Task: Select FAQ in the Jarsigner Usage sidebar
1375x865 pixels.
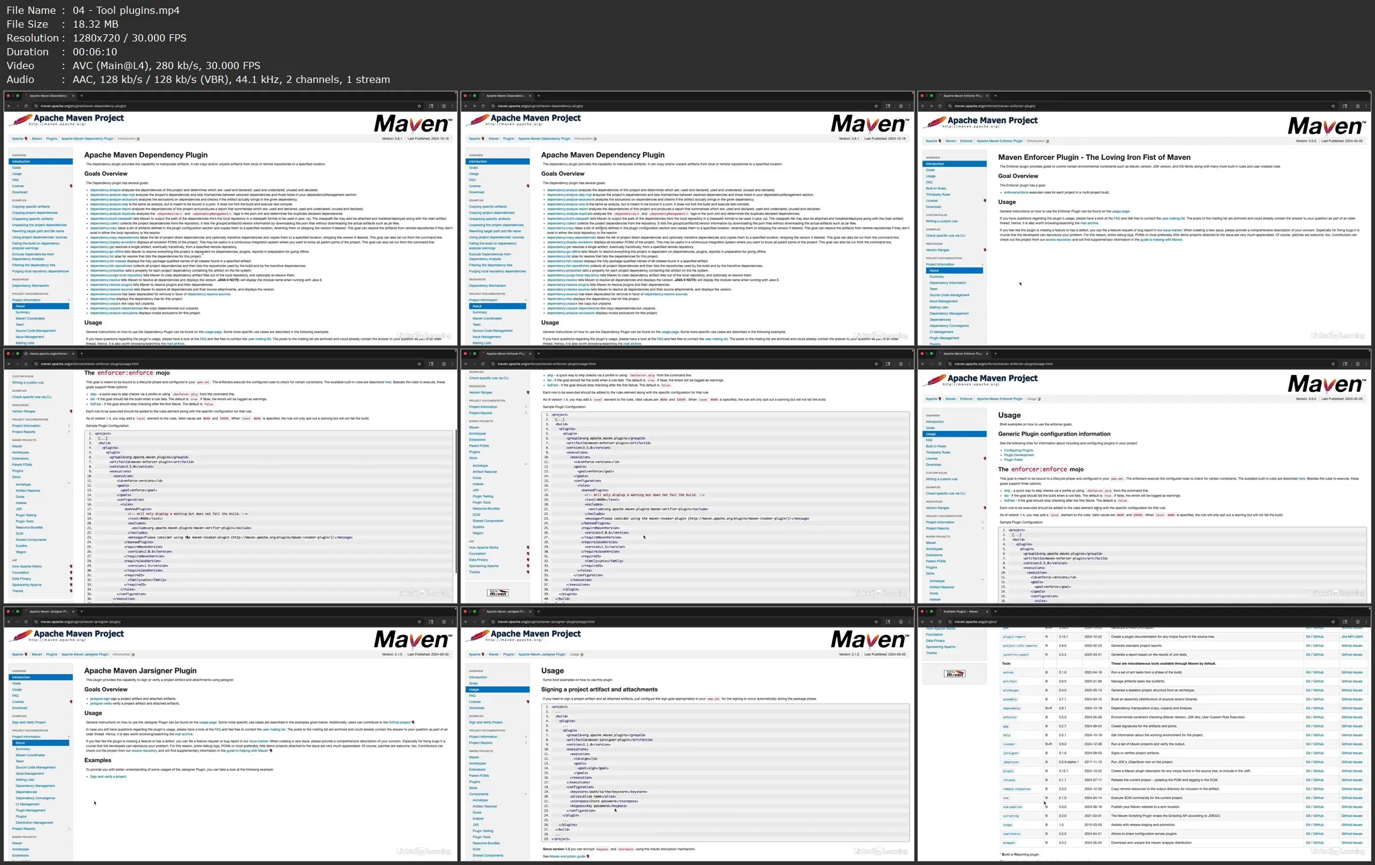Action: [x=473, y=695]
